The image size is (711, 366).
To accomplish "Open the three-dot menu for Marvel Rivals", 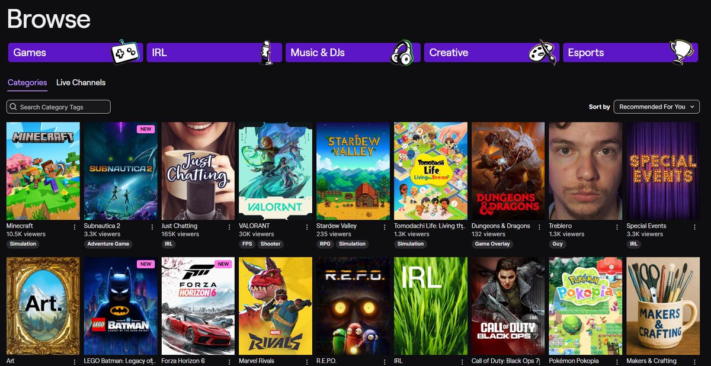I will coord(308,361).
